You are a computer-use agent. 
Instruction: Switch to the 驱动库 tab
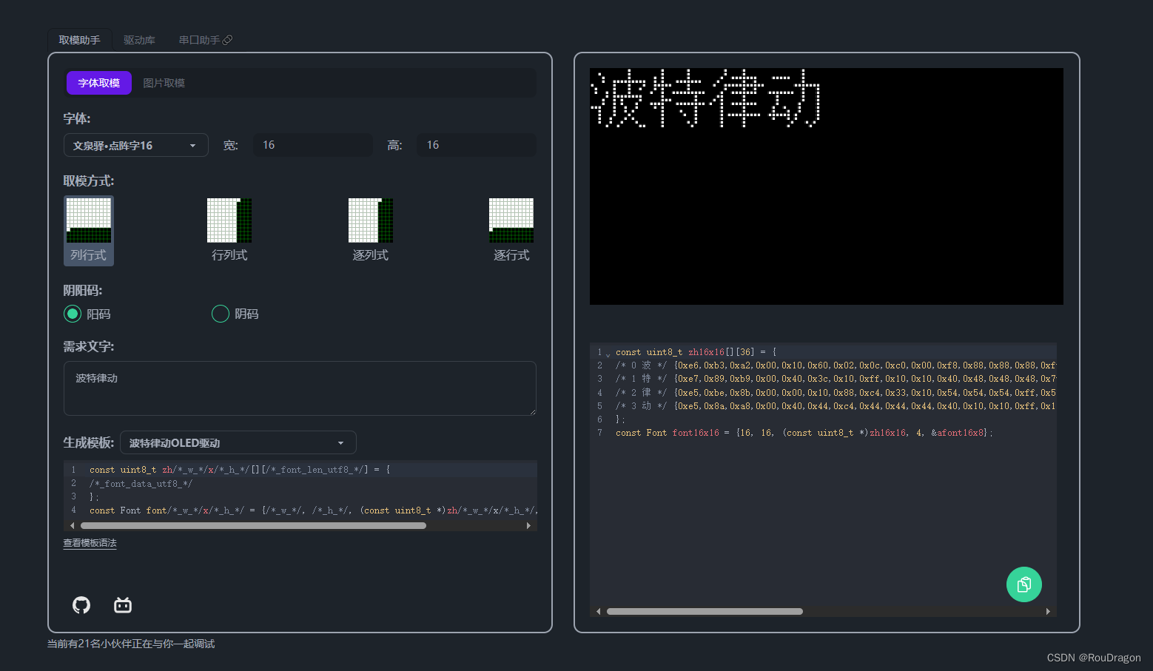139,40
